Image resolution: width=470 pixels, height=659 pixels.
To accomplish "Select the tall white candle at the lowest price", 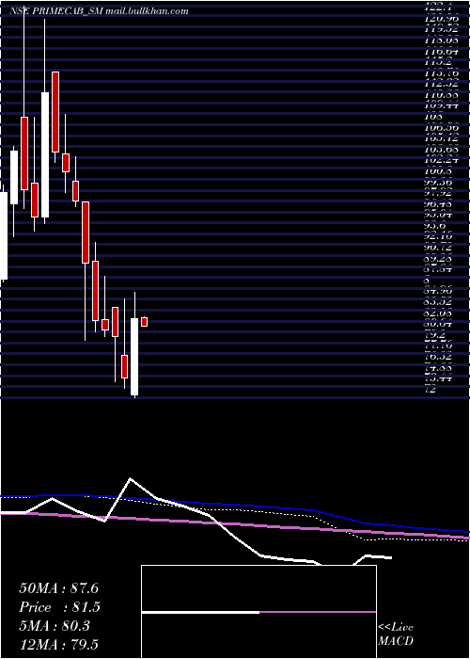I will 134,357.
